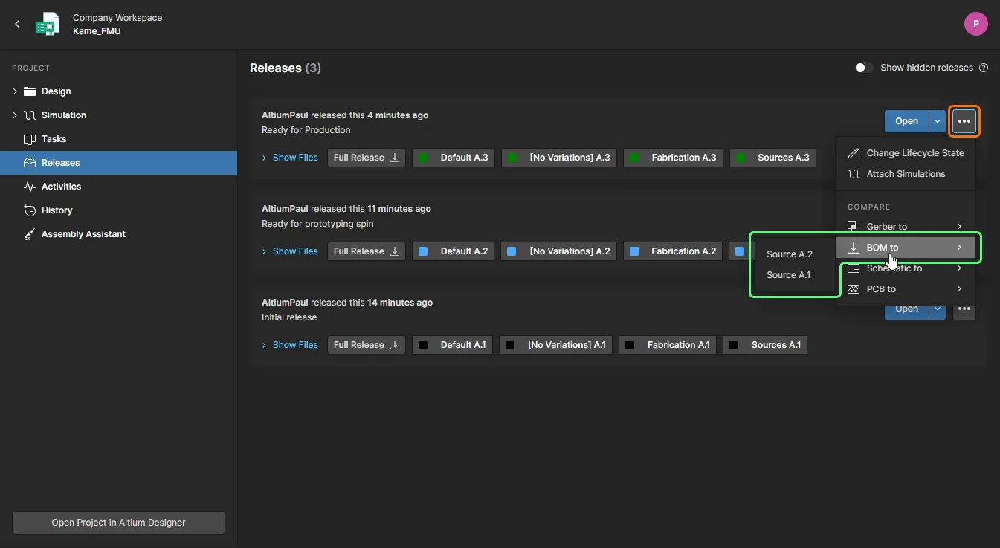Click the green lifecycle swatch on Default A.3
1000x548 pixels.
coord(424,158)
